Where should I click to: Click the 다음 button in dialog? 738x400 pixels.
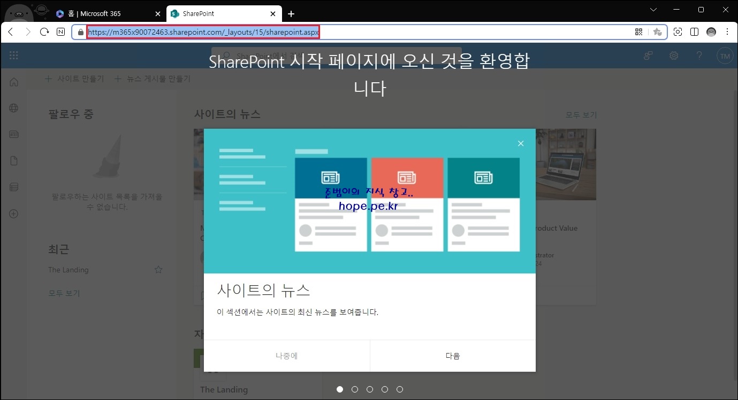click(x=453, y=356)
